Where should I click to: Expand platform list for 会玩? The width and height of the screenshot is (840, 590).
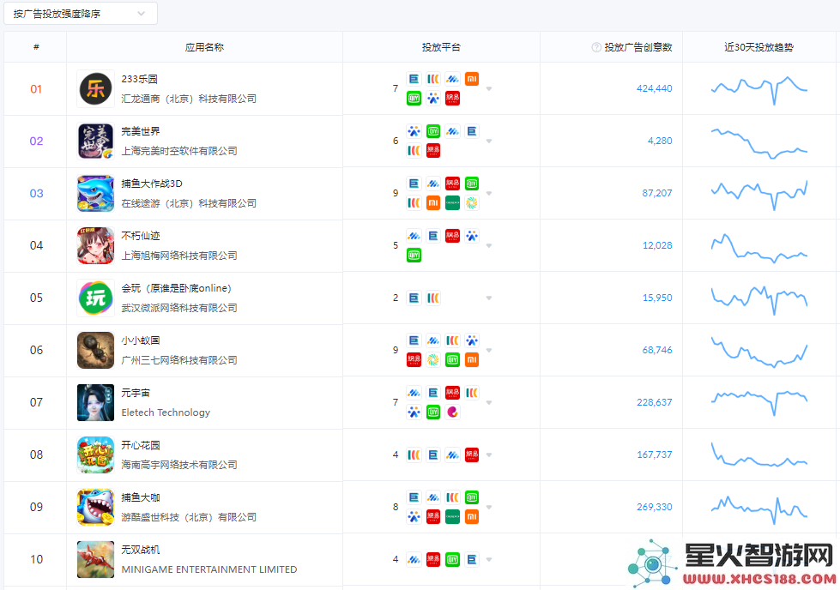pyautogui.click(x=488, y=298)
